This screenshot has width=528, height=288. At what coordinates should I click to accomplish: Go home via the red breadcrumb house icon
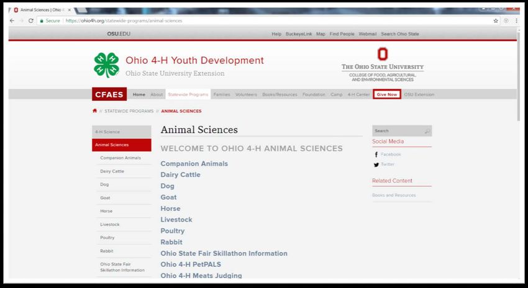pyautogui.click(x=94, y=110)
